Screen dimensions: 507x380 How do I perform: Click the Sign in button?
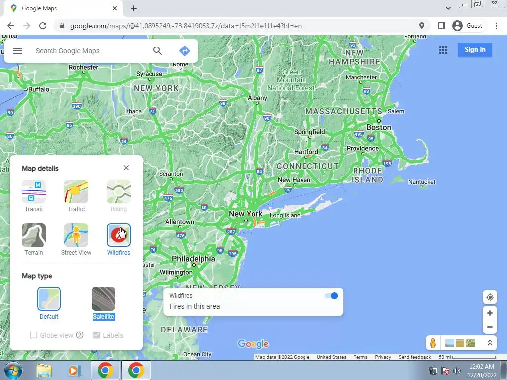coord(475,50)
